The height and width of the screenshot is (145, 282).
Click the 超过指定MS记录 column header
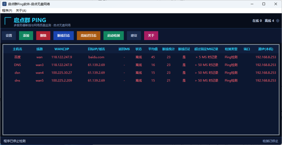(206, 49)
